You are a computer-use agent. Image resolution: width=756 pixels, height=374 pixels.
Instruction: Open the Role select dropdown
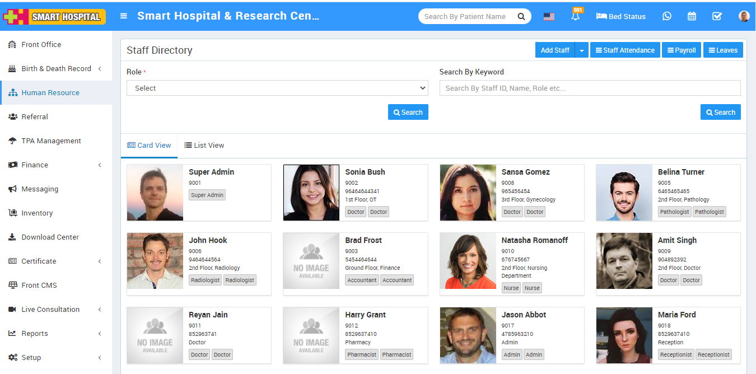coord(277,88)
